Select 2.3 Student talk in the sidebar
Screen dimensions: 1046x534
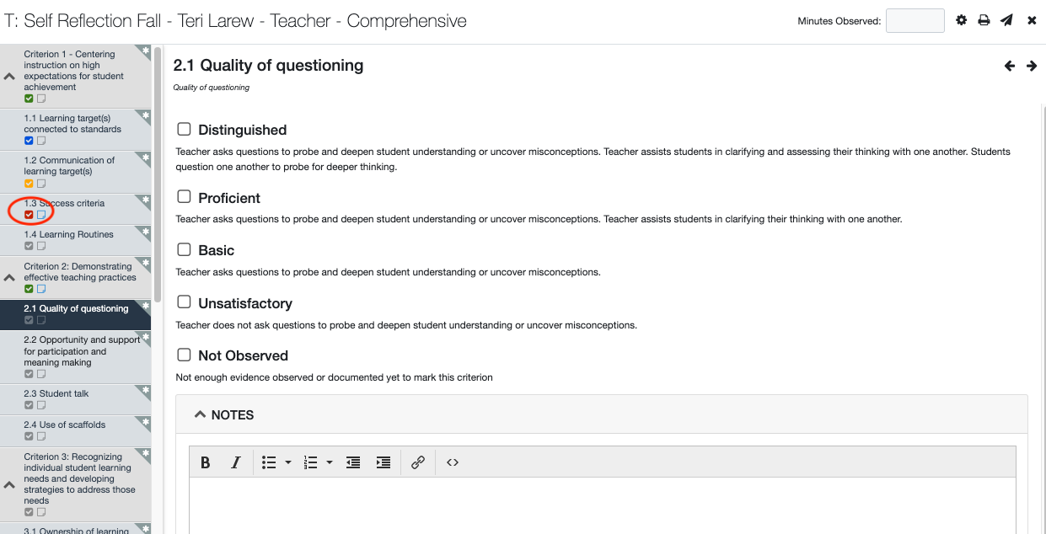57,393
